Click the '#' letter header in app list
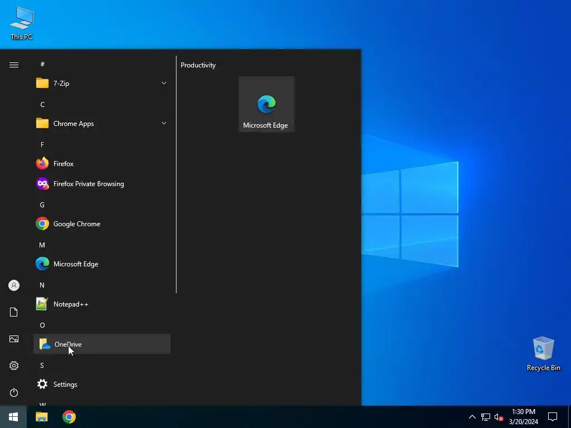This screenshot has width=571, height=428. click(42, 64)
